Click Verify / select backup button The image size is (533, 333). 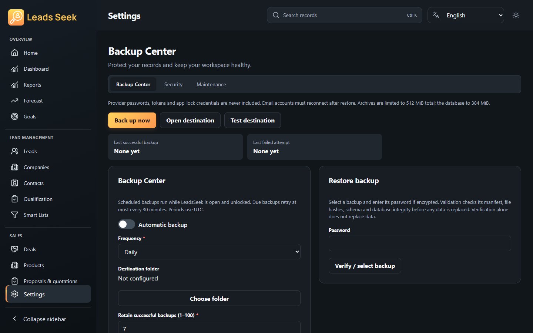(365, 266)
